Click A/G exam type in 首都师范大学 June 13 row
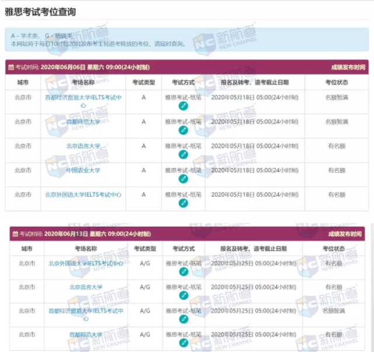 145,334
